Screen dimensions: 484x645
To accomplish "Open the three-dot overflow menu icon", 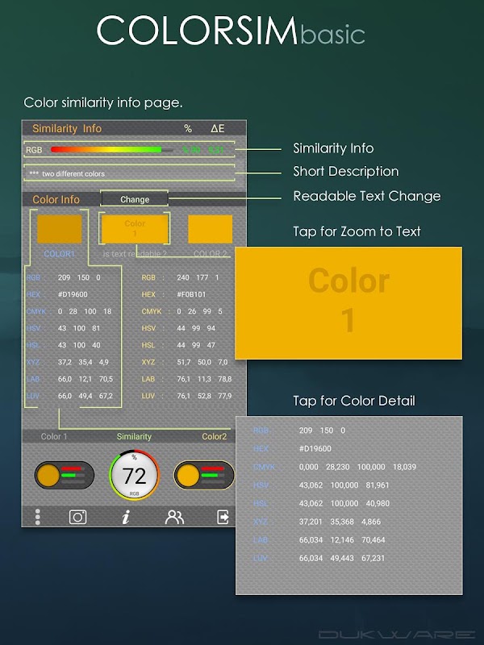I will point(37,517).
